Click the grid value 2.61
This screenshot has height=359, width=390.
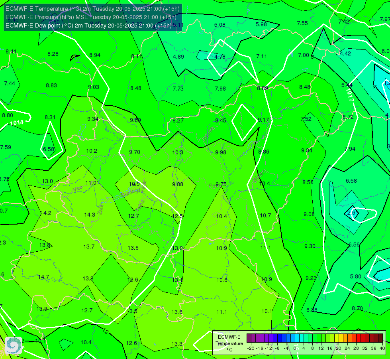pos(353,213)
